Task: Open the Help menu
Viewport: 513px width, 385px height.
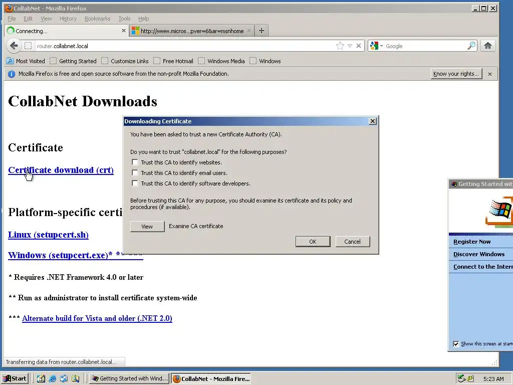Action: 143,19
